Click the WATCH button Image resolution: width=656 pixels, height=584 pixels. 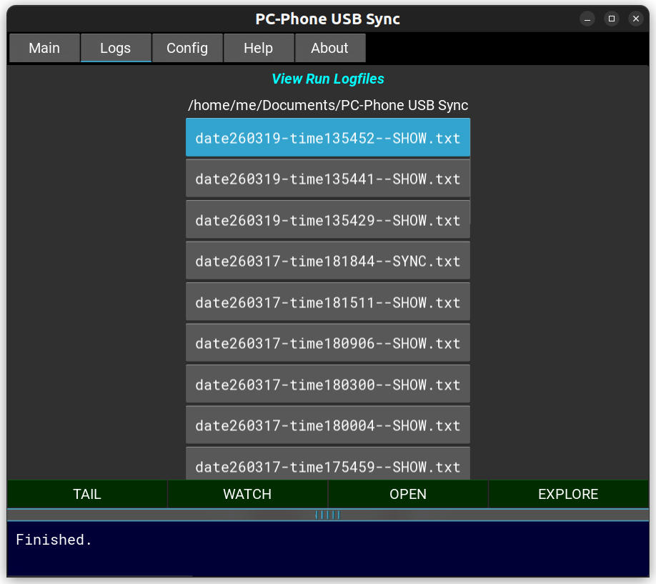pos(247,494)
